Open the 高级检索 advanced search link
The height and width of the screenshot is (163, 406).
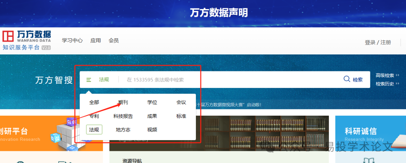(385, 75)
